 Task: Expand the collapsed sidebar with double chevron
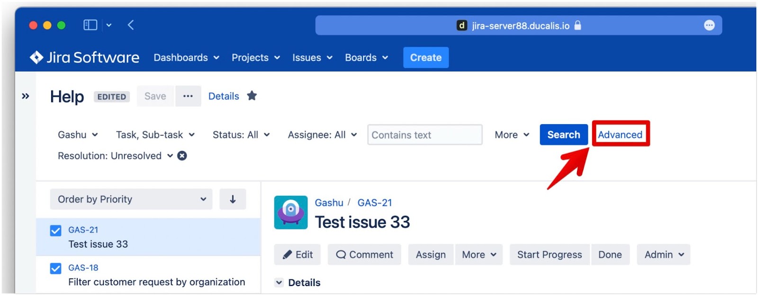pyautogui.click(x=26, y=96)
